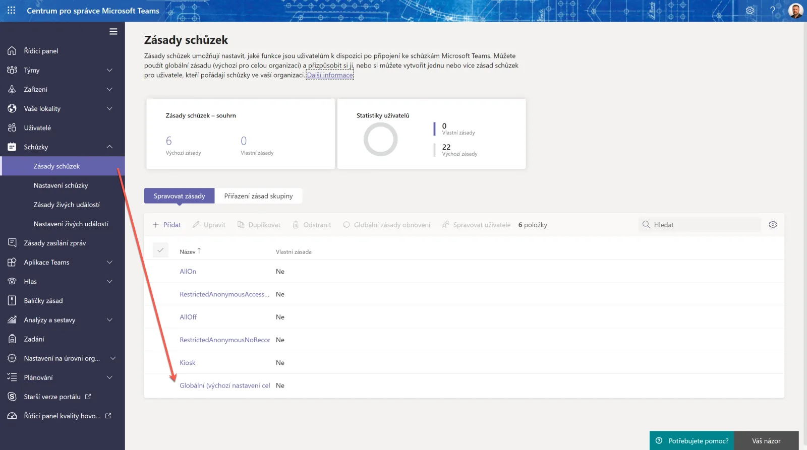Open the app launcher waffle icon
The image size is (807, 450).
coord(11,11)
